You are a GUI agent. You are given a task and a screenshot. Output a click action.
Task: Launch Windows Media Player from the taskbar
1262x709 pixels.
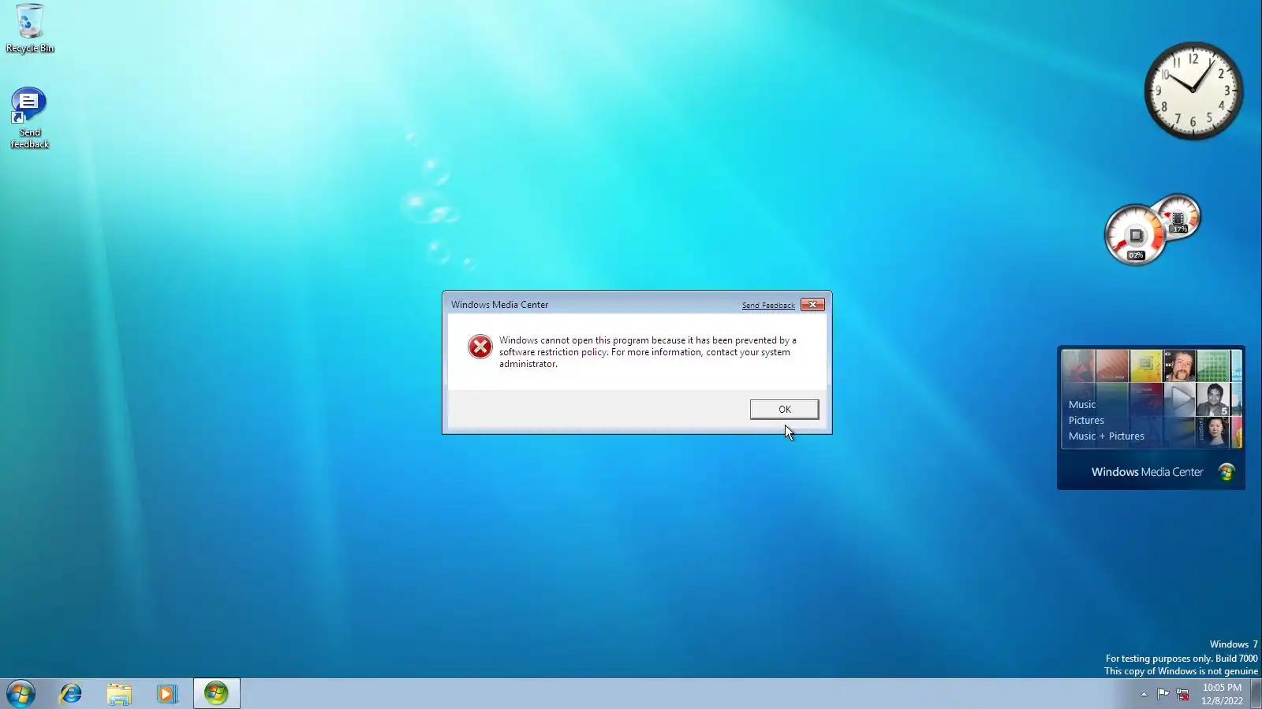click(166, 693)
